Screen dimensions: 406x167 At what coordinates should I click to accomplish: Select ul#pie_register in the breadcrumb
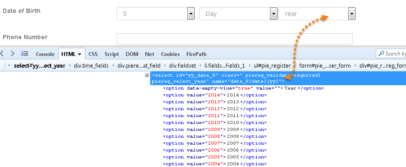tap(272, 65)
